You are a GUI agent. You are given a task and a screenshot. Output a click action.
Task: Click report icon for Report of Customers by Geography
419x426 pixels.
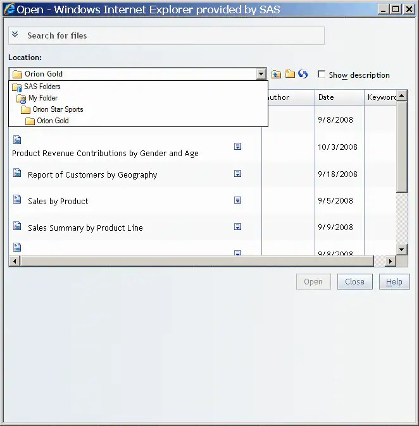click(x=17, y=173)
